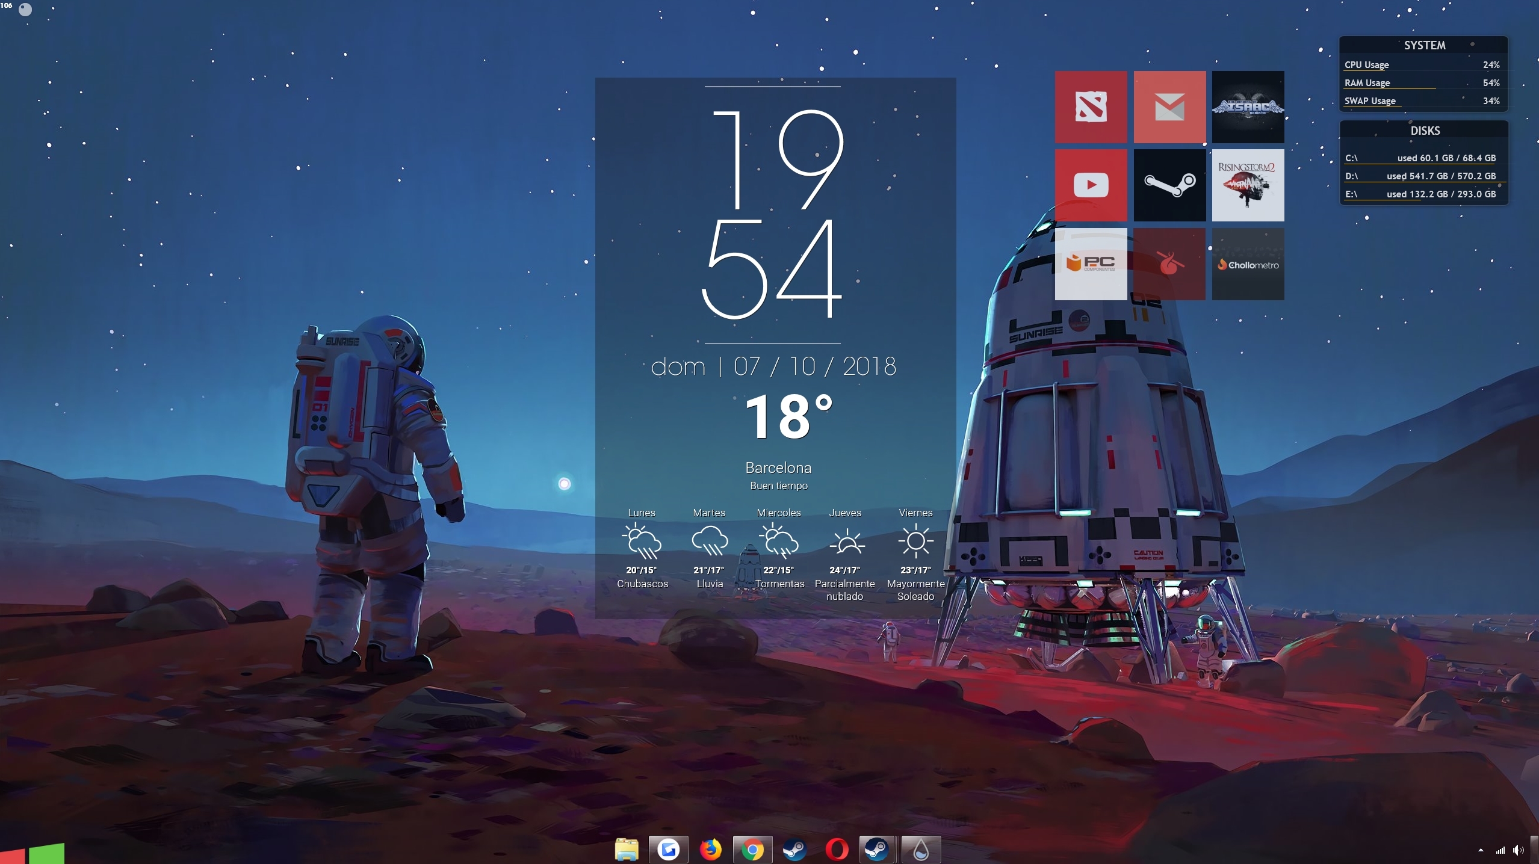Image resolution: width=1539 pixels, height=864 pixels.
Task: Launch Opera browser from the taskbar
Action: [x=837, y=850]
